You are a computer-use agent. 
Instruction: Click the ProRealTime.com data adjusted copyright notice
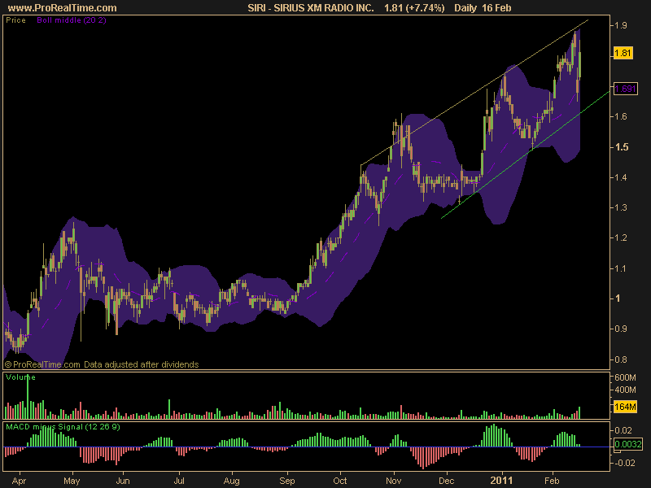tap(102, 364)
